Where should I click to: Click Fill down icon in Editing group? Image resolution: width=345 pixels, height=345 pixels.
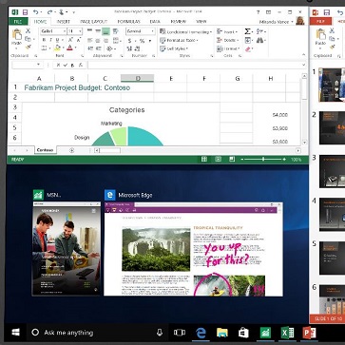tap(247, 40)
